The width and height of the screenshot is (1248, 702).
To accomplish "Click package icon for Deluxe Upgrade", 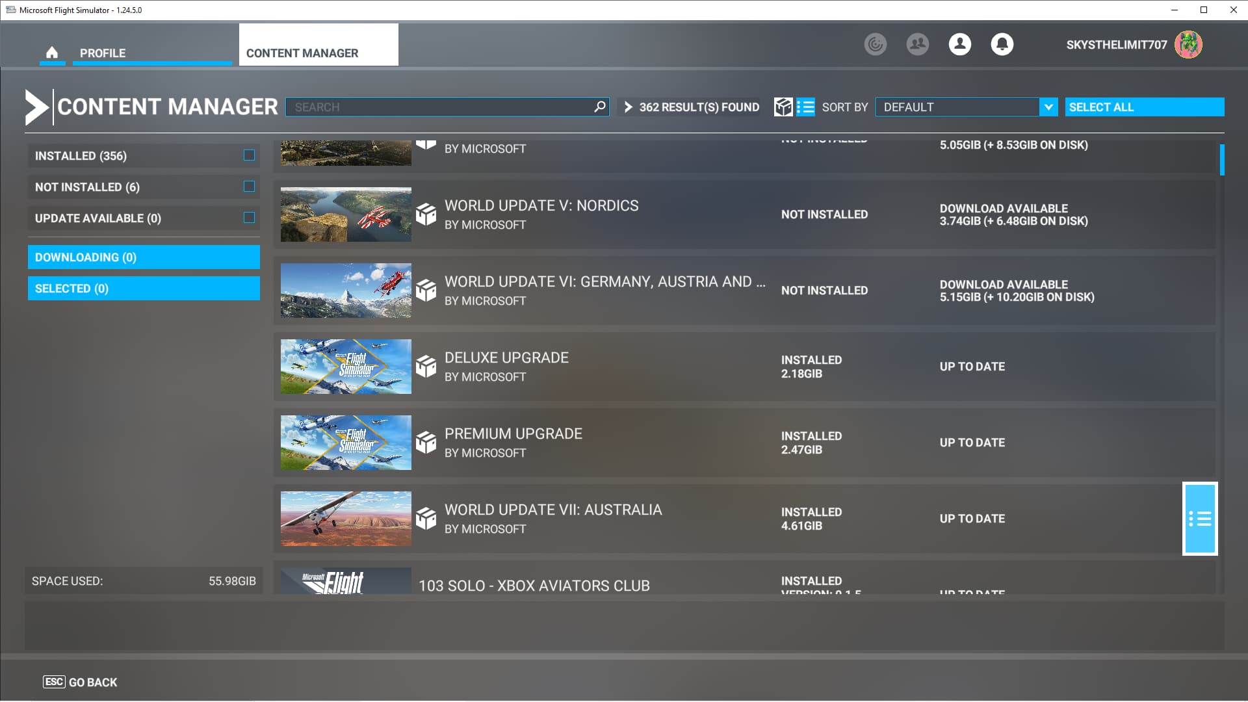I will point(426,367).
